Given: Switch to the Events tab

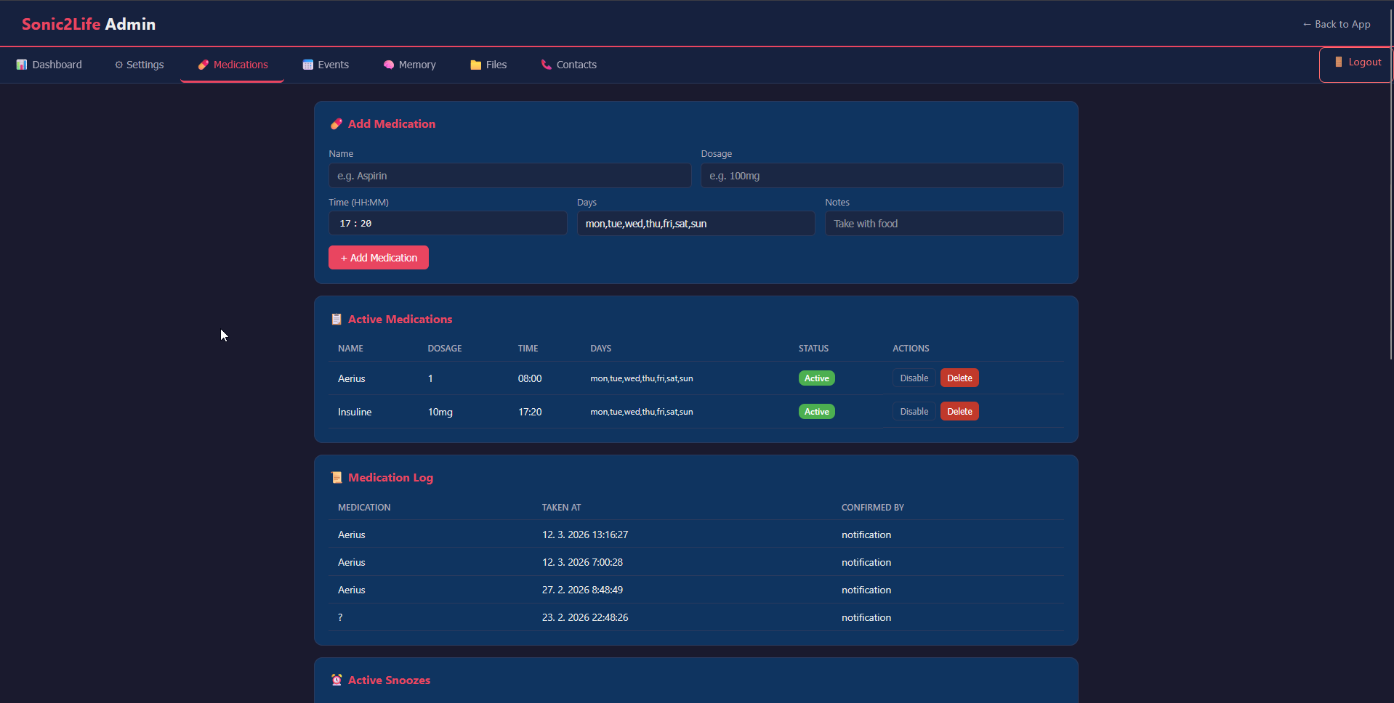Looking at the screenshot, I should 326,65.
